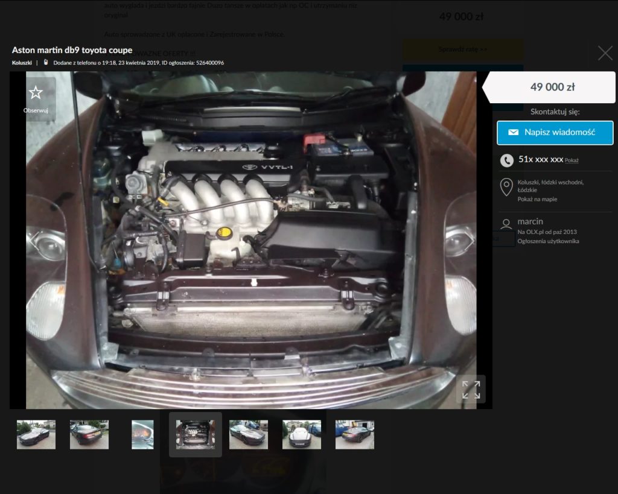Open seller name marcin
618x494 pixels.
point(530,221)
